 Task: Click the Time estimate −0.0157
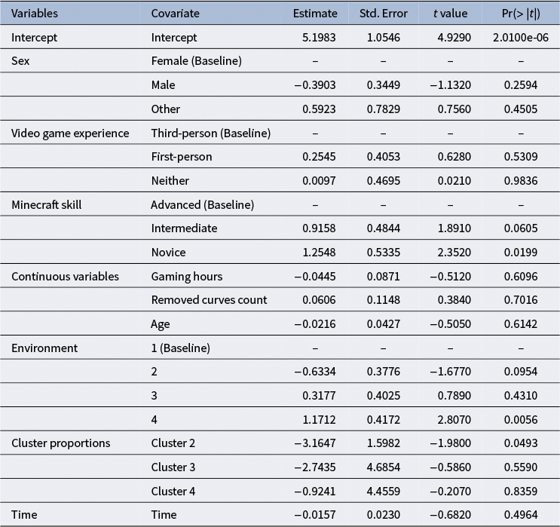(x=315, y=515)
